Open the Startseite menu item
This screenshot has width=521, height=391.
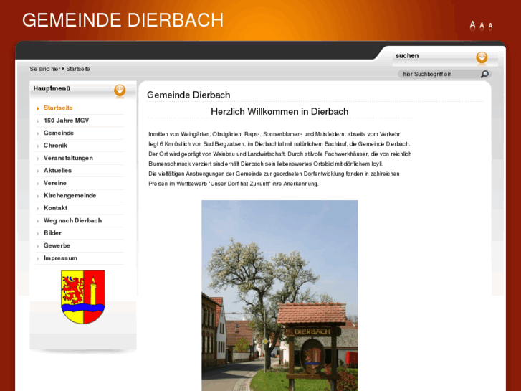tap(58, 108)
